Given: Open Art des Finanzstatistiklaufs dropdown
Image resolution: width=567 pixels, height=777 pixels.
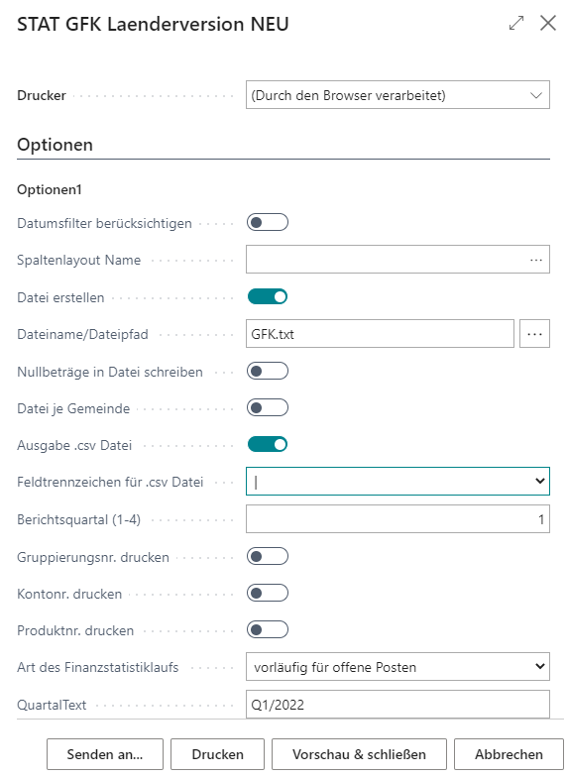Looking at the screenshot, I should click(398, 667).
